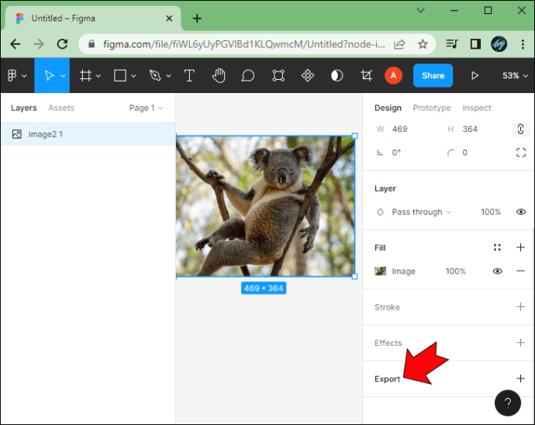Add a new fill with plus
Image resolution: width=535 pixels, height=425 pixels.
520,247
